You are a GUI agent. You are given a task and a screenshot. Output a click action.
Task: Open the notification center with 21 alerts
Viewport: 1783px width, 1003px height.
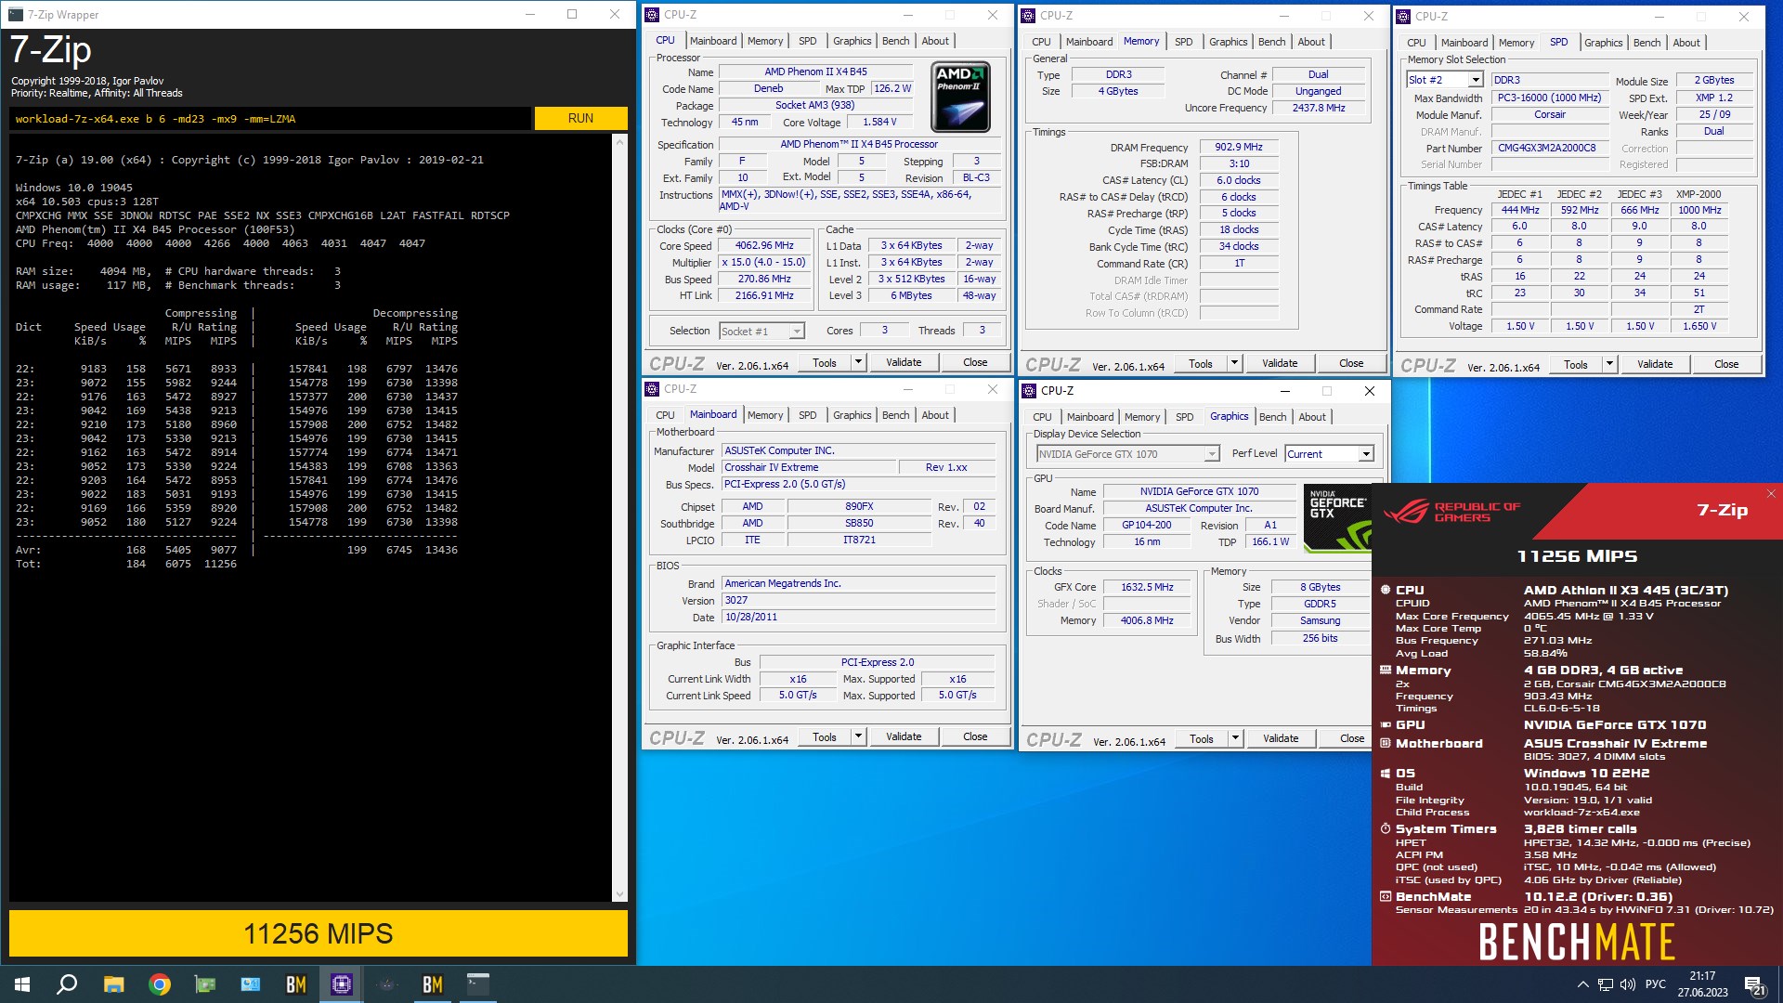pyautogui.click(x=1755, y=985)
